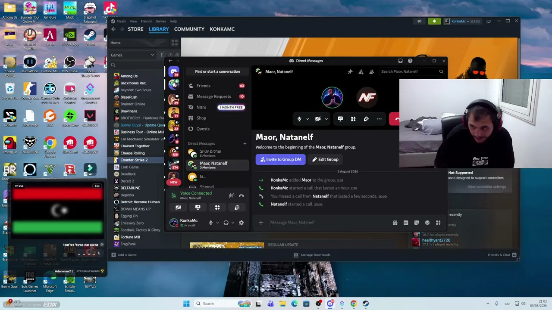Mute microphone in Discord user panel
Screen dimensions: 552x310
[211, 223]
